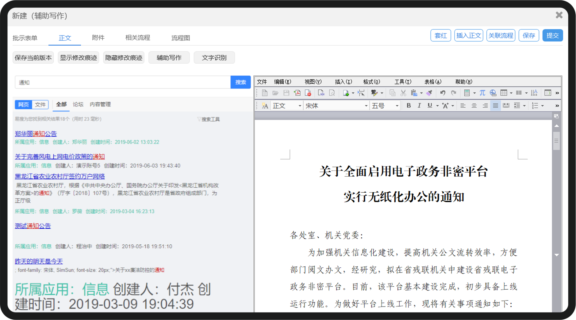This screenshot has height=320, width=576.
Task: Click the hyperlink globe icon
Action: pyautogui.click(x=493, y=93)
